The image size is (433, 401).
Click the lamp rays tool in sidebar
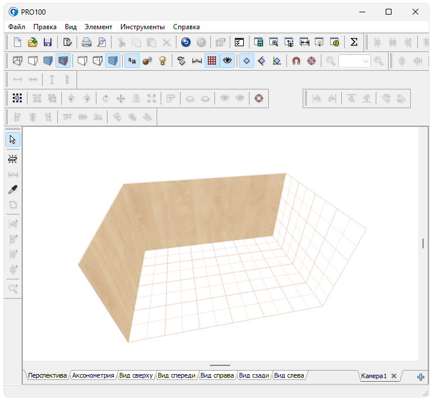[13, 159]
